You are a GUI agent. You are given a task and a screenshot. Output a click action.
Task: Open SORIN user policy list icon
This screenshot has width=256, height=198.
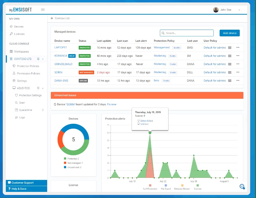230,72
